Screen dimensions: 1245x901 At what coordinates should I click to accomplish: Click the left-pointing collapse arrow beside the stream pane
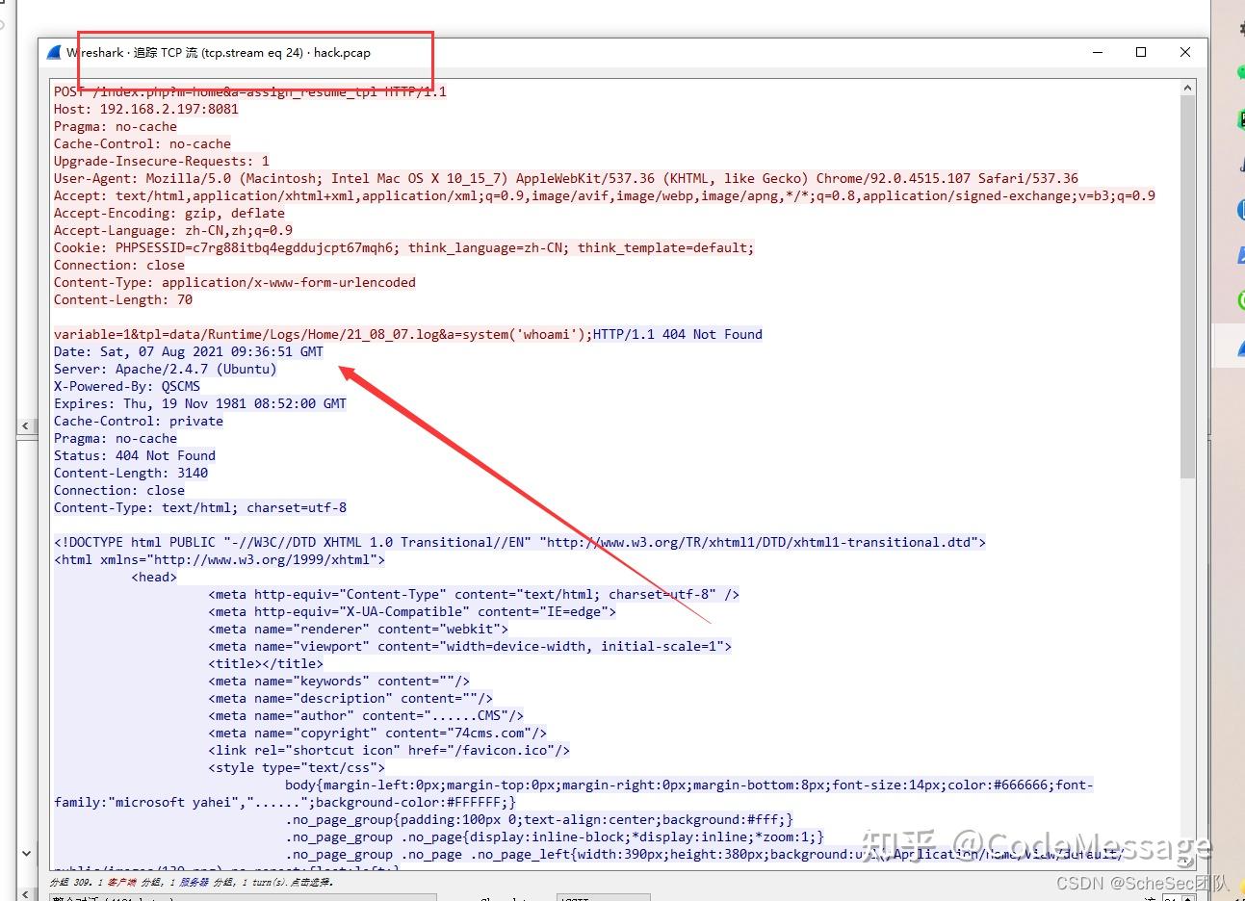click(x=25, y=425)
